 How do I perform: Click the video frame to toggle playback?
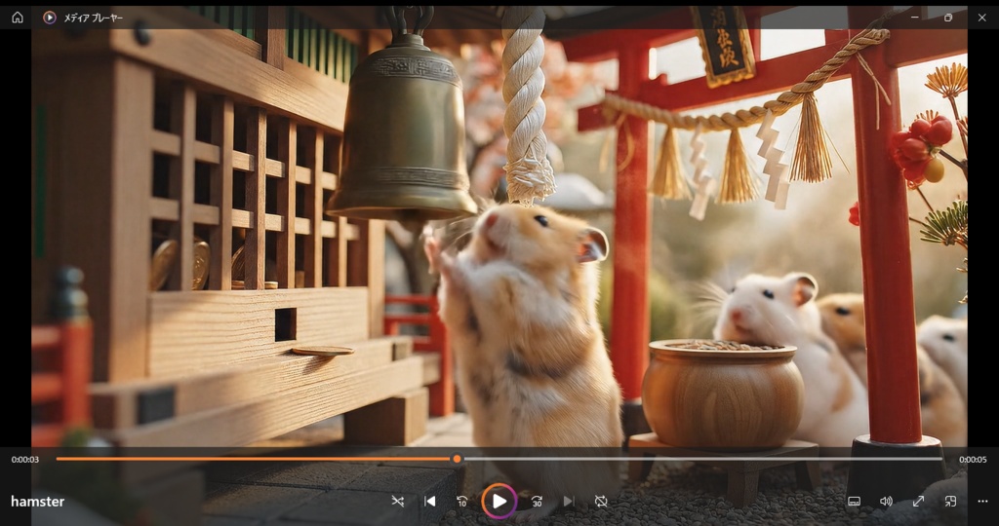click(x=499, y=236)
